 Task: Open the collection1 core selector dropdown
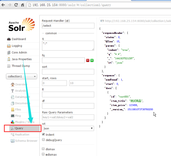coord(22,76)
